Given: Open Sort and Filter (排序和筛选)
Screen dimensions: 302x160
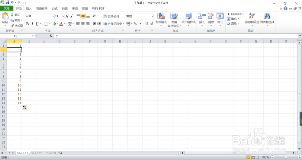Looking at the screenshot, I should tap(252, 19).
